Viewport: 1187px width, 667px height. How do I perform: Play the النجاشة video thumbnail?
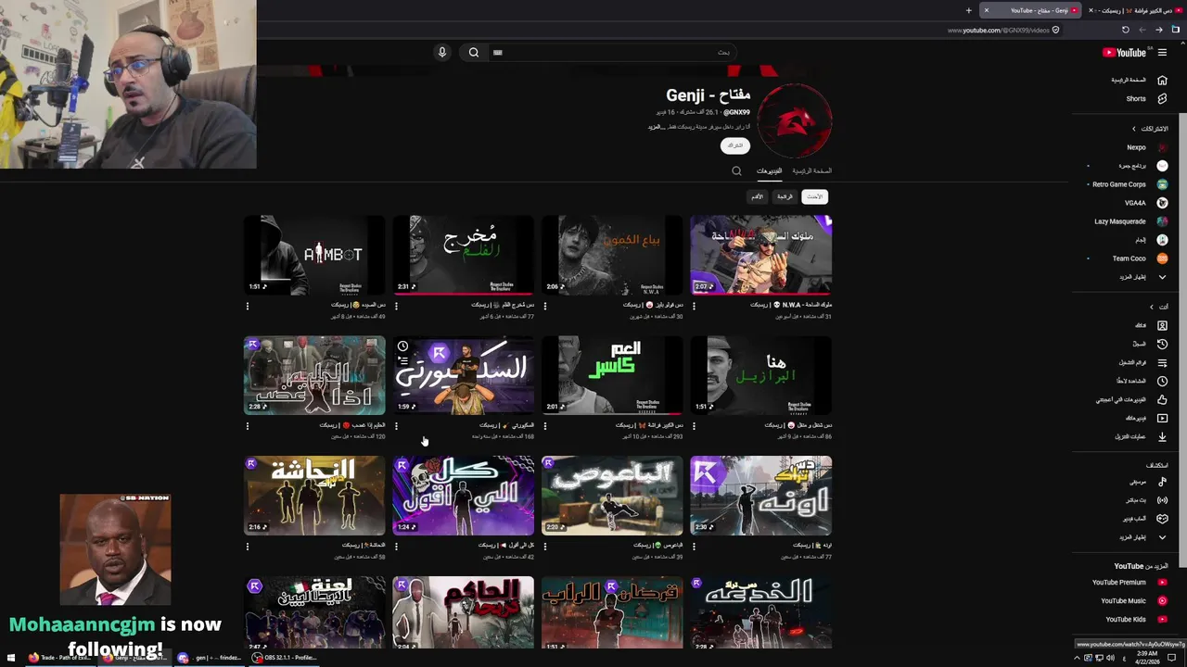click(314, 496)
